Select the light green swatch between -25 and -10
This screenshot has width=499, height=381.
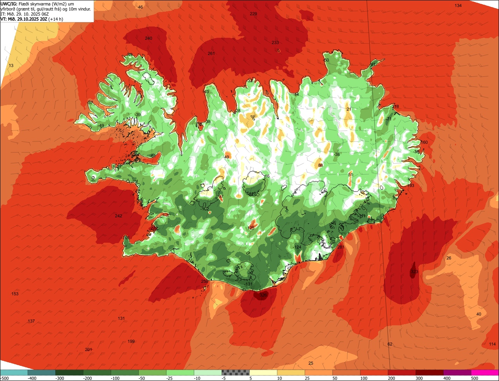tap(180, 372)
